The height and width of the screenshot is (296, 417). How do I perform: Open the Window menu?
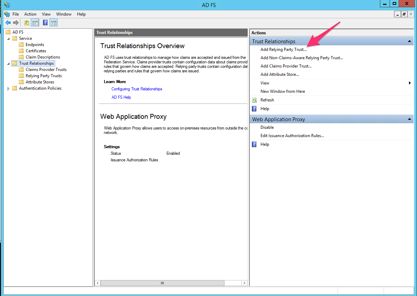pos(64,14)
